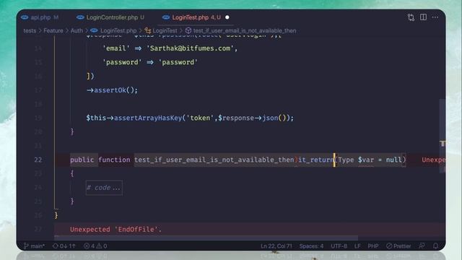Viewport: 462px width, 260px height.
Task: Select the PHP language mode
Action: click(373, 246)
